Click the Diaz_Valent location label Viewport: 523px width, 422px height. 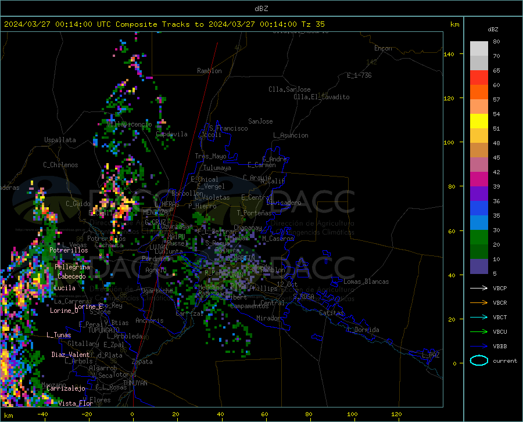click(x=70, y=355)
